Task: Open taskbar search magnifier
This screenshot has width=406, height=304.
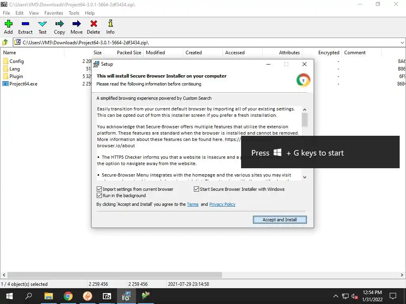Action: pos(29,296)
